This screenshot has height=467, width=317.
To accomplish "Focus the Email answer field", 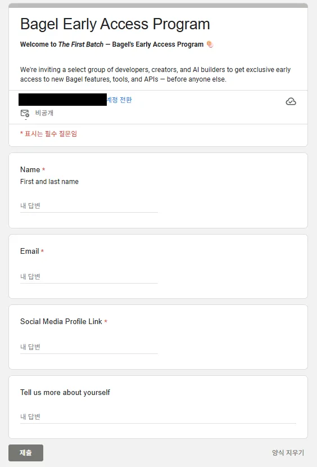I will [x=89, y=277].
